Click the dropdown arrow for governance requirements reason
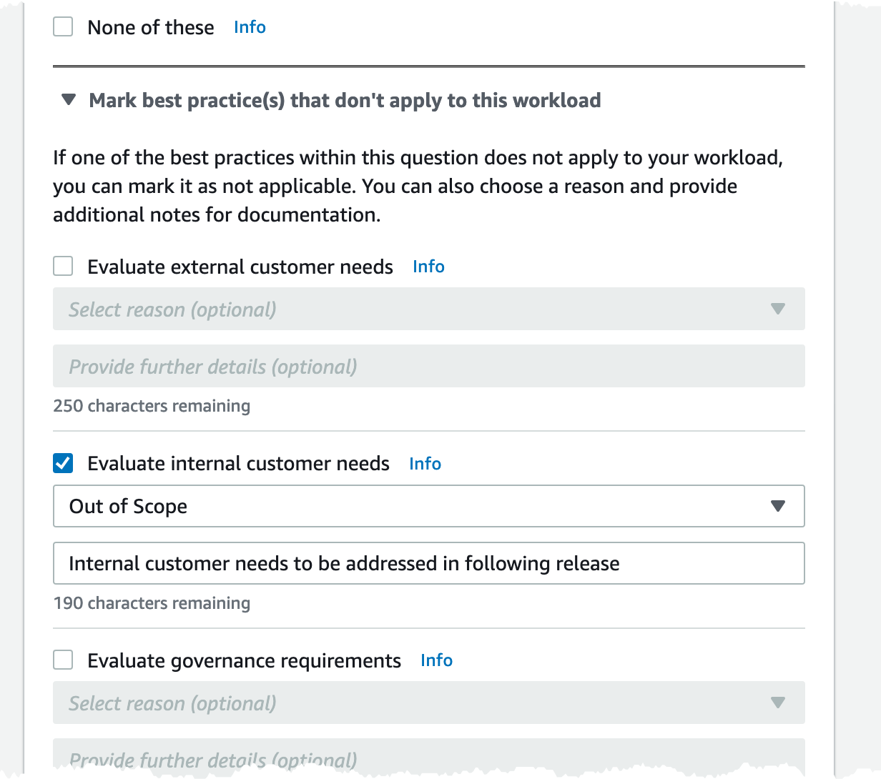The width and height of the screenshot is (881, 779). pyautogui.click(x=778, y=703)
